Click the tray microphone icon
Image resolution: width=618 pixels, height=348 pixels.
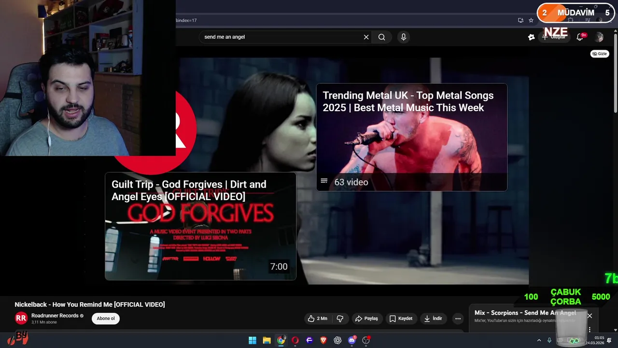coord(549,340)
